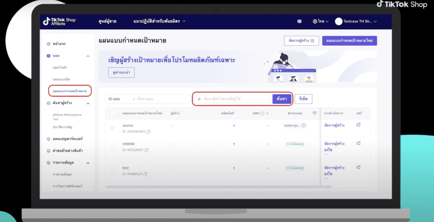Check the checkbox for test row
The image size is (434, 222).
(x=112, y=174)
